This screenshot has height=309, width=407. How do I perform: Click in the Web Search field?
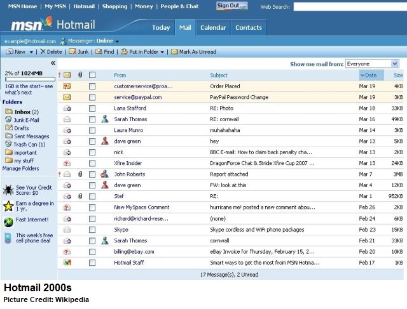[350, 6]
